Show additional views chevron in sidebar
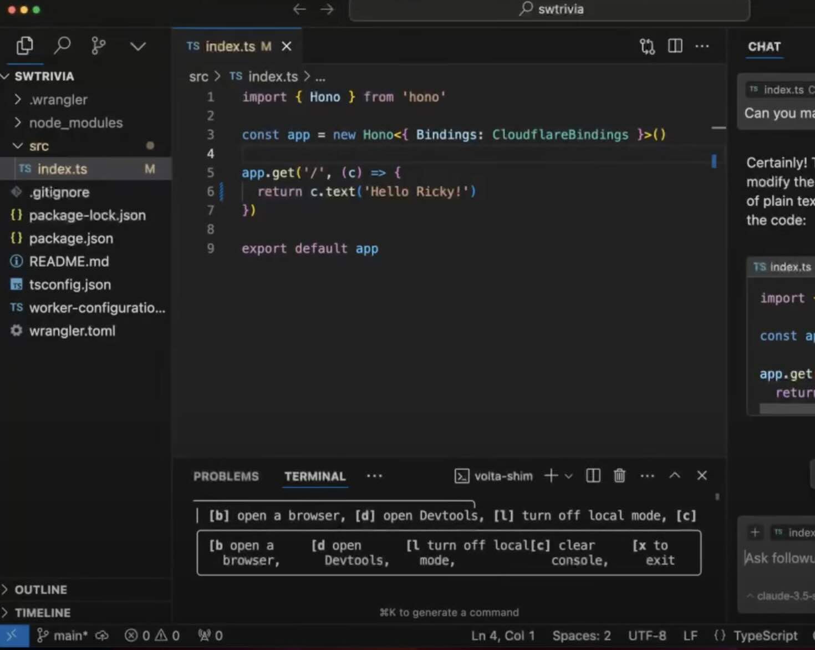815x650 pixels. [137, 47]
